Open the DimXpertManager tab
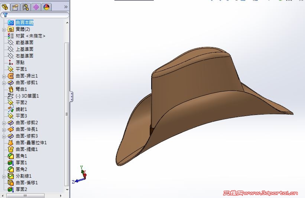The height and width of the screenshot is (198, 305). pyautogui.click(x=36, y=7)
